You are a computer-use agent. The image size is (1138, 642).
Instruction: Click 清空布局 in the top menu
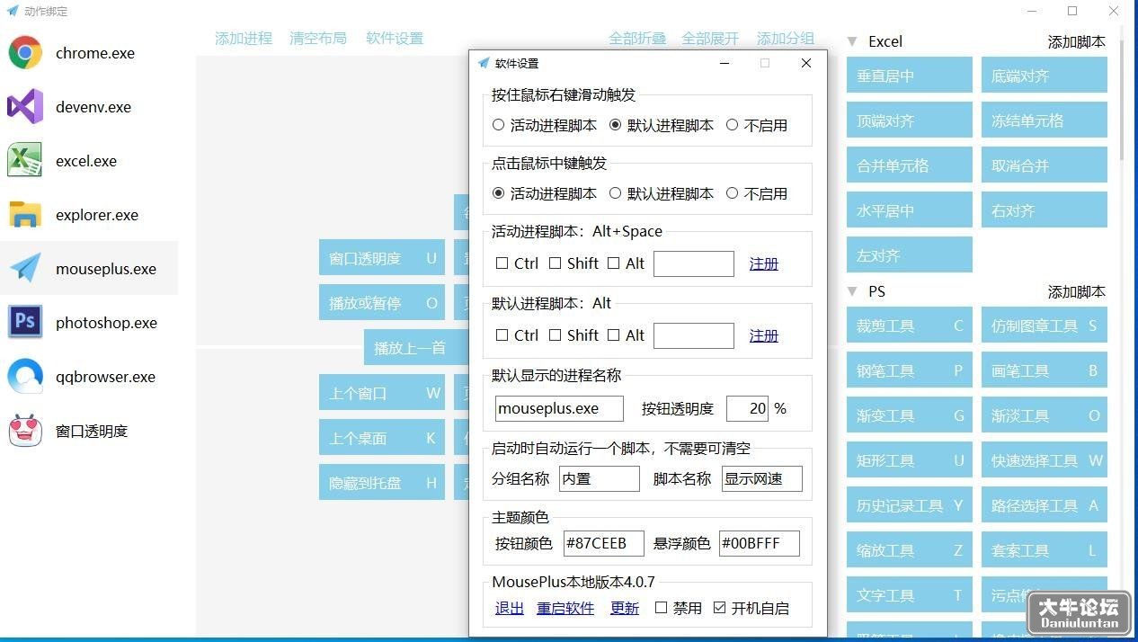coord(318,39)
